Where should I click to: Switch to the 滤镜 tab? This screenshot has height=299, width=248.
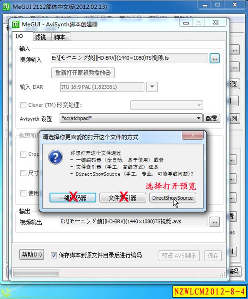(x=41, y=37)
